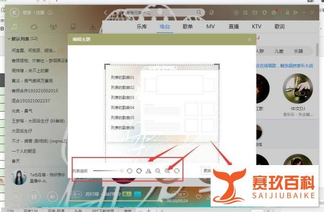The height and width of the screenshot is (212, 324).
Task: Open the 中文DJ radio station thumbnail
Action: point(298,89)
